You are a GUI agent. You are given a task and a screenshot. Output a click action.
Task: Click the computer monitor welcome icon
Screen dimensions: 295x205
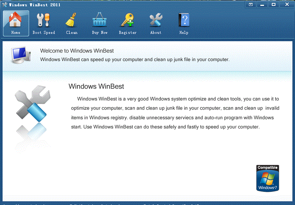21,55
